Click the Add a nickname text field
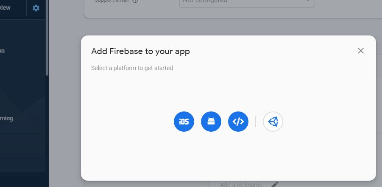382x187 pixels. pyautogui.click(x=241, y=184)
